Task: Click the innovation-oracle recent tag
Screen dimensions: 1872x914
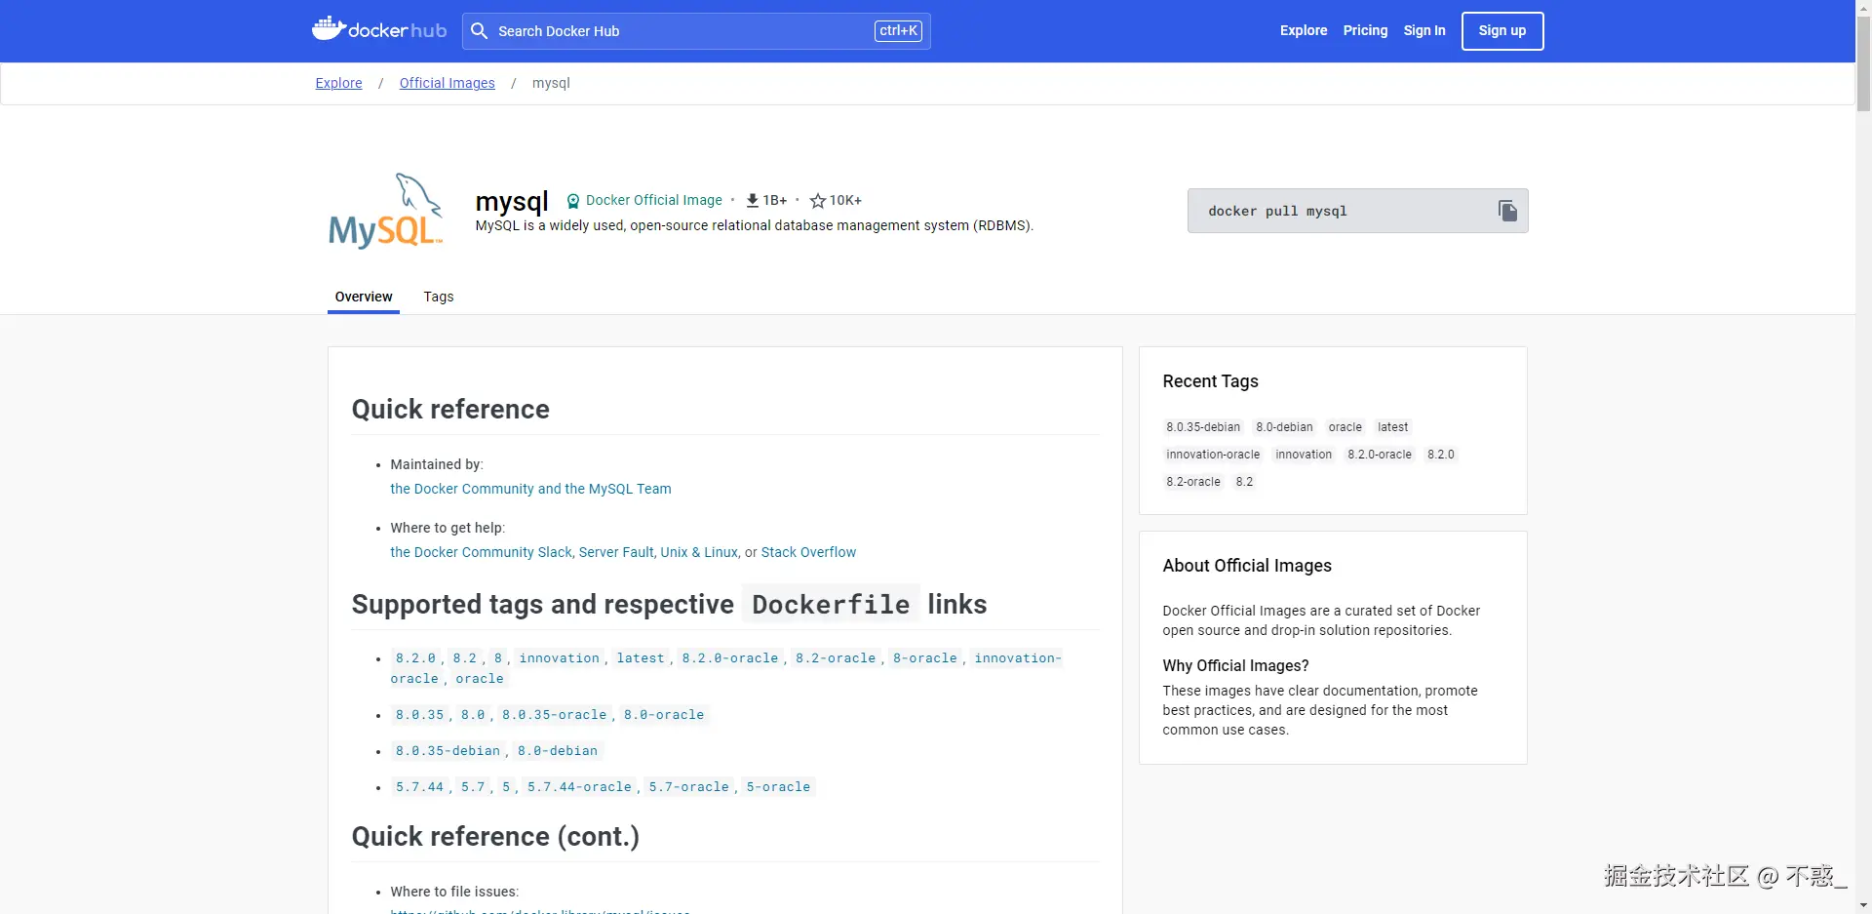Action: pyautogui.click(x=1213, y=455)
